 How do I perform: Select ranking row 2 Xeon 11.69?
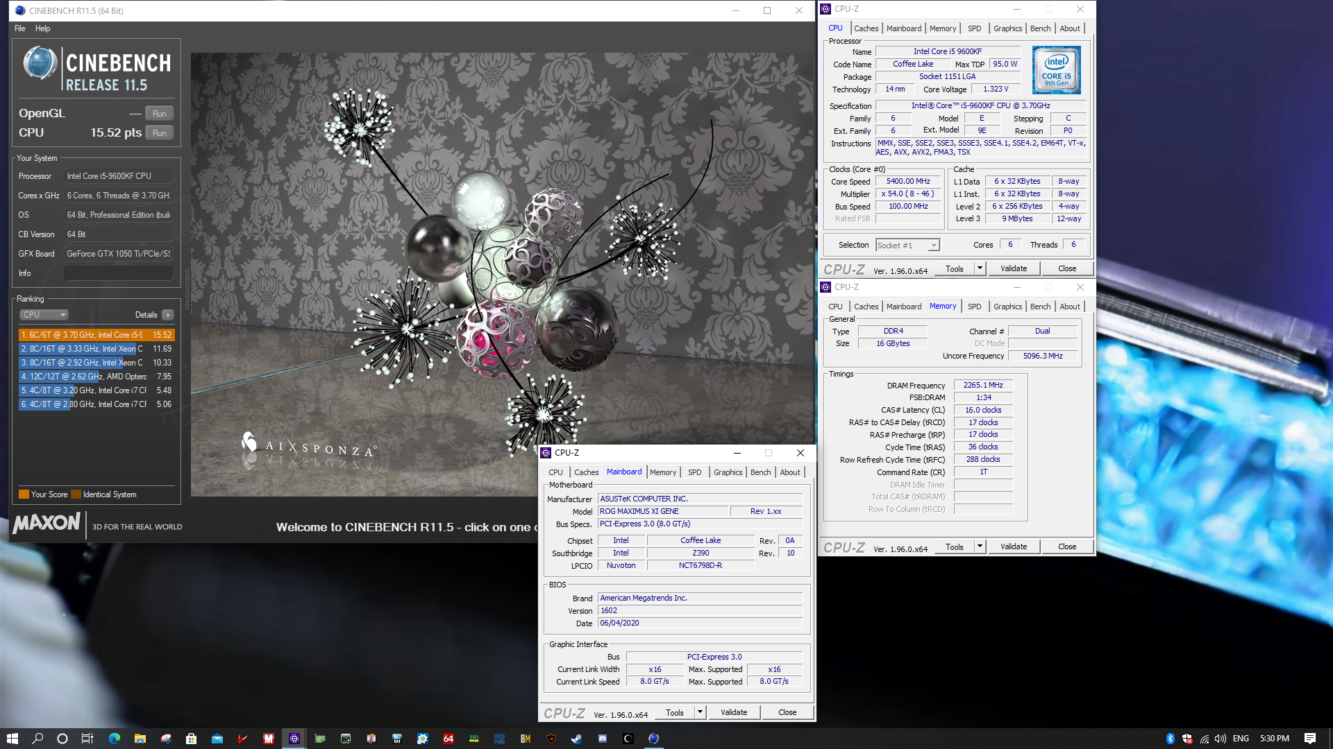click(97, 349)
